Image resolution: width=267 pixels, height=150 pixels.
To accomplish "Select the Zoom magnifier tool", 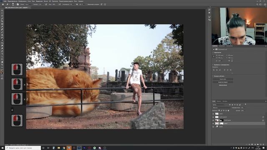I will click(2, 65).
